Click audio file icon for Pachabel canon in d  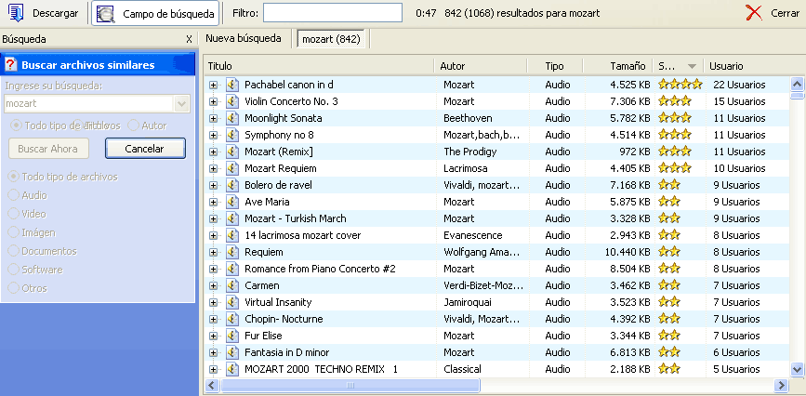tap(232, 85)
